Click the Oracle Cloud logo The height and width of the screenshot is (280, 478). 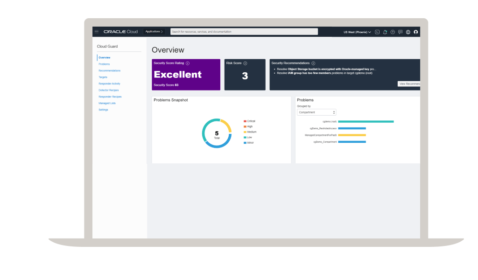pyautogui.click(x=120, y=32)
